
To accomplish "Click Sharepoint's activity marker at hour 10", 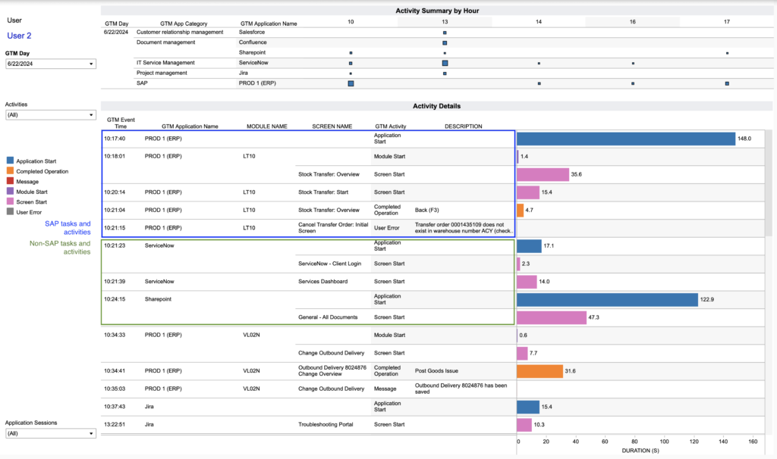I will coord(351,53).
